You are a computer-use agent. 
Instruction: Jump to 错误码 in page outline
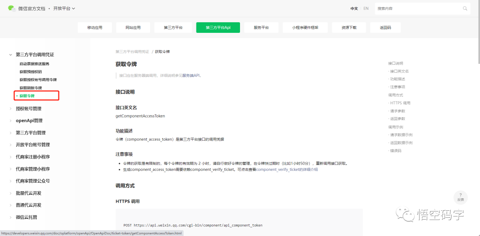click(396, 151)
